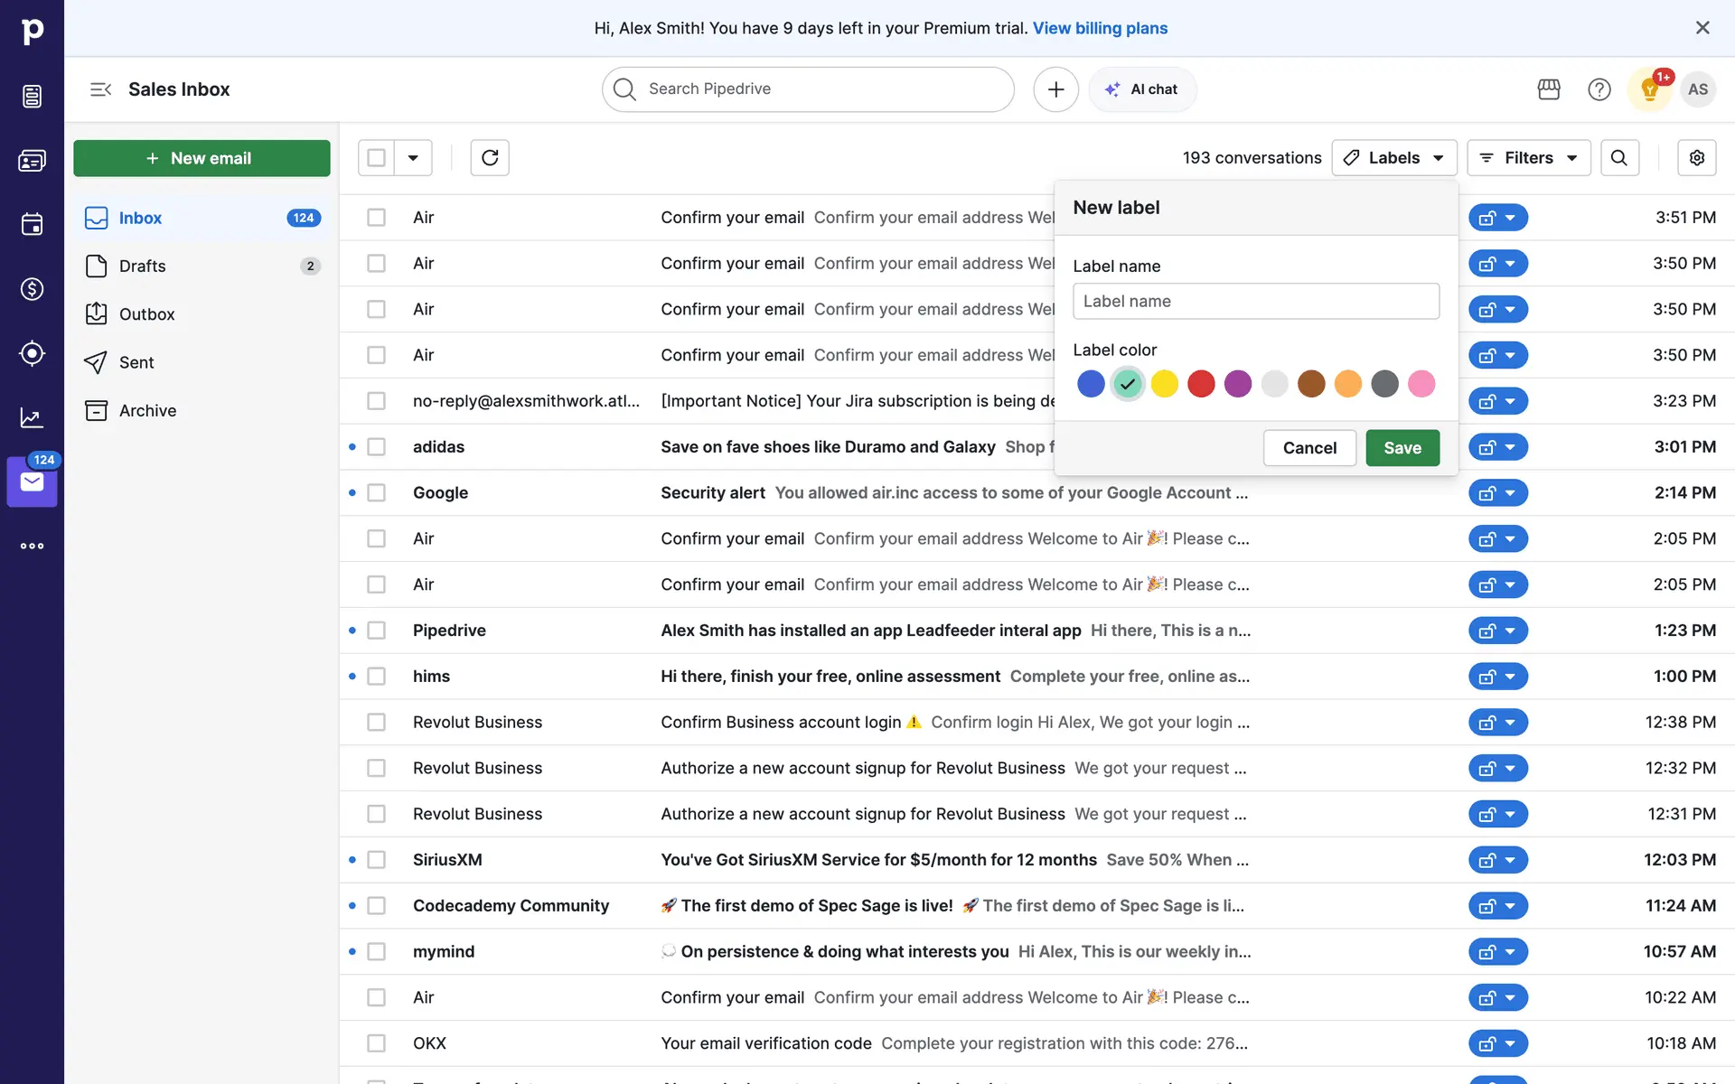Image resolution: width=1735 pixels, height=1084 pixels.
Task: Select the Google Security alert checkbox
Action: tap(377, 493)
